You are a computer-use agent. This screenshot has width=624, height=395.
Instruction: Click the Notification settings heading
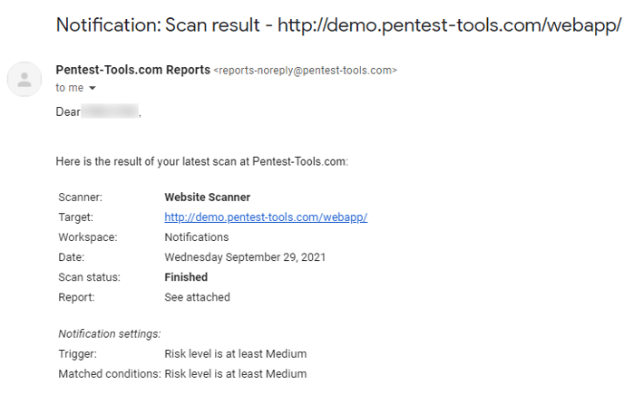(110, 333)
